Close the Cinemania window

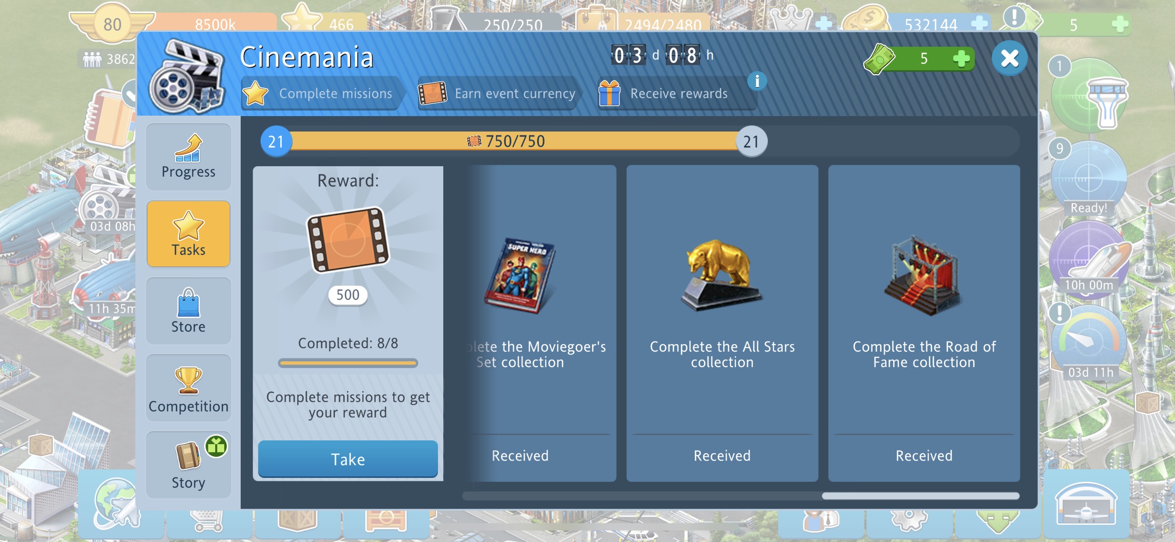[x=1010, y=59]
